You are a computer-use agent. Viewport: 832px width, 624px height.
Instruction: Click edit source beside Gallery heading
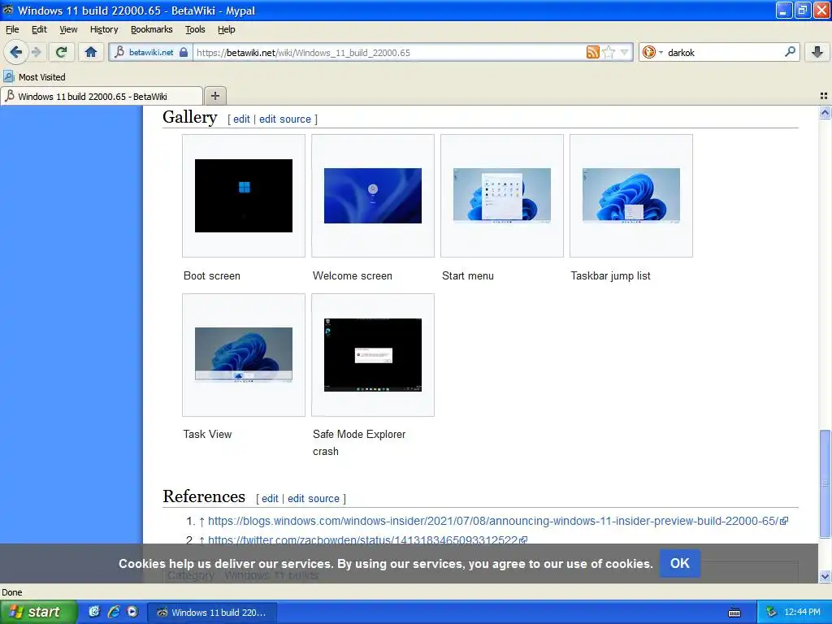pyautogui.click(x=285, y=119)
